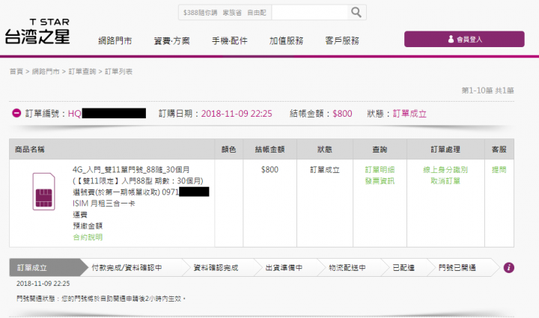Open the T STAR 台灣之星 logo homepage
Screen dimensions: 539x318
point(37,31)
